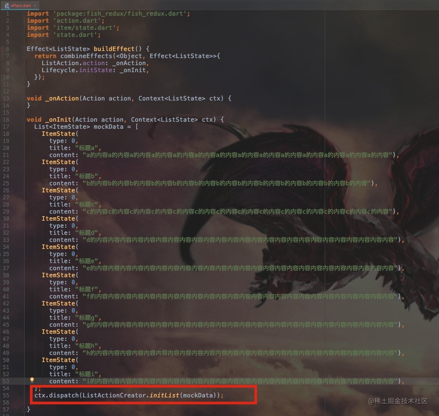Click the "标题h" title string
The image size is (439, 416).
pos(86,346)
